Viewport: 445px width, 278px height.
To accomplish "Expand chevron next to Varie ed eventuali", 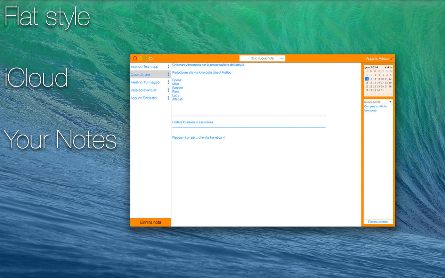I will point(168,90).
